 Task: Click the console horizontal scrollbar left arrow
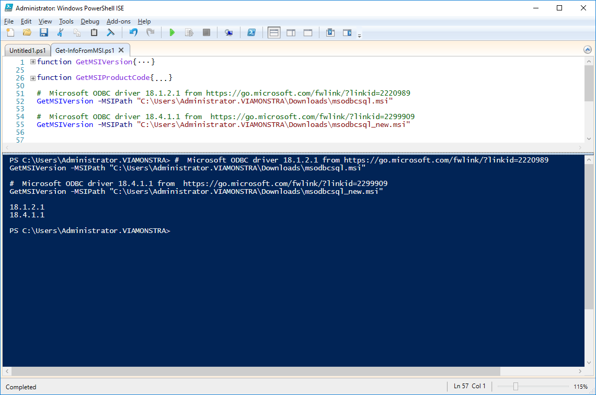[7, 371]
